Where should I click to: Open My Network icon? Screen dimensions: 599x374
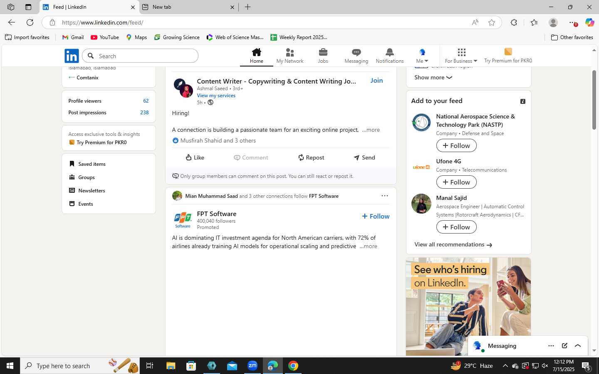click(290, 56)
